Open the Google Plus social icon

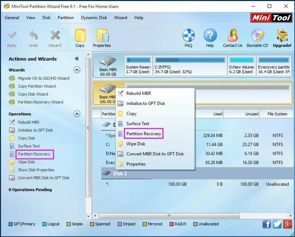(288, 224)
